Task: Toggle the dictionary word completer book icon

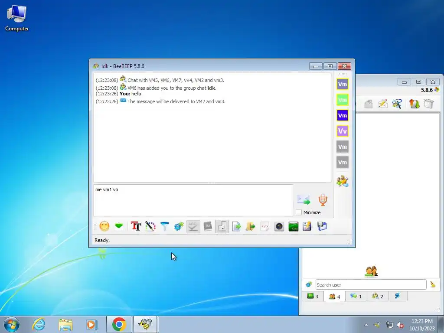Action: [x=208, y=226]
